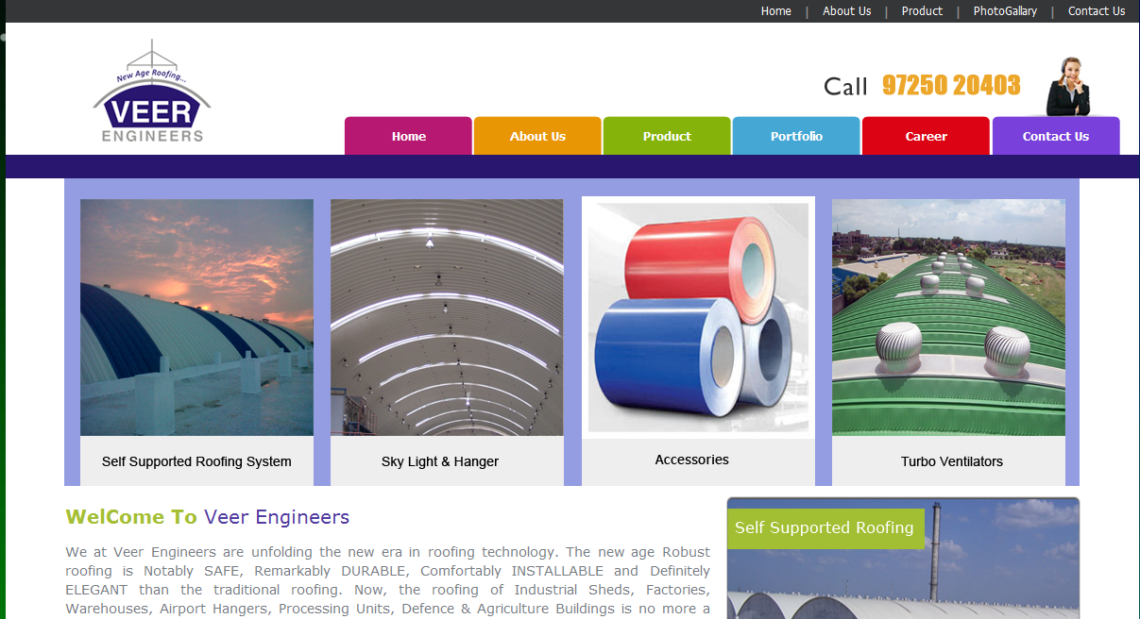Viewport: 1140px width, 619px height.
Task: Open Home in the top utility bar
Action: coord(776,11)
